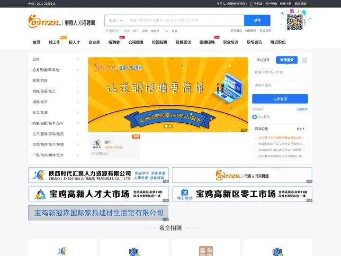Expand the 通信/电子 category
This screenshot has width=341, height=256.
click(x=55, y=102)
